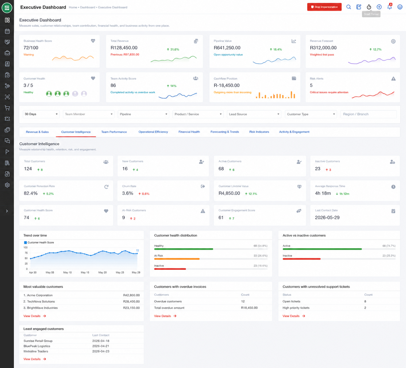The width and height of the screenshot is (406, 368).
Task: Open the Forecasting & Trends tab
Action: pyautogui.click(x=225, y=132)
